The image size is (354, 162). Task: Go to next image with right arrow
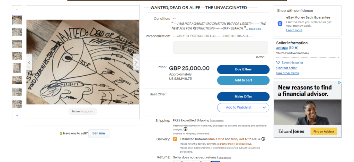136,62
